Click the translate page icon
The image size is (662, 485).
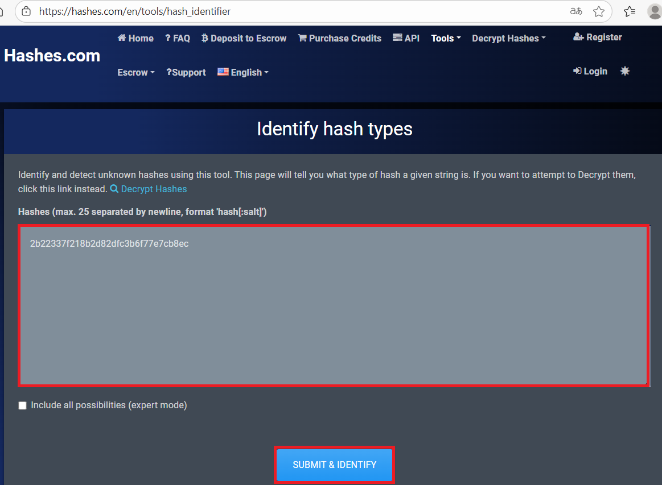pyautogui.click(x=576, y=11)
